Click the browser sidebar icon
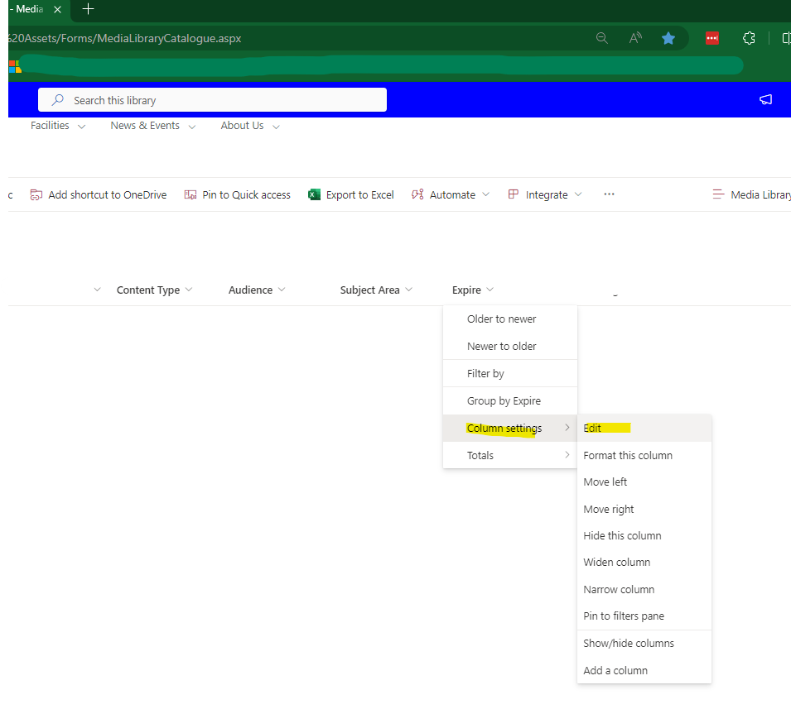791x714 pixels. (x=787, y=38)
